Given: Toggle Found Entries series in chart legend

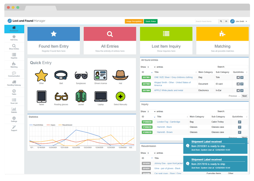Looking at the screenshot, I should pos(37,125).
